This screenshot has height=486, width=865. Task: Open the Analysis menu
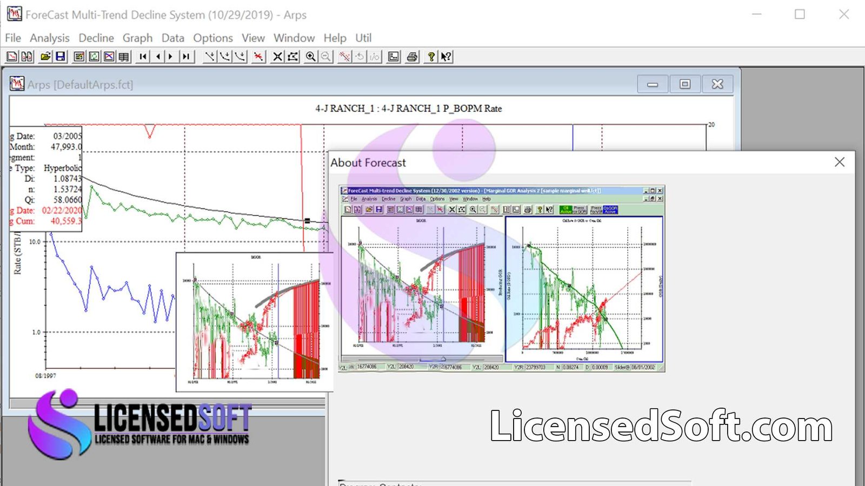[50, 38]
